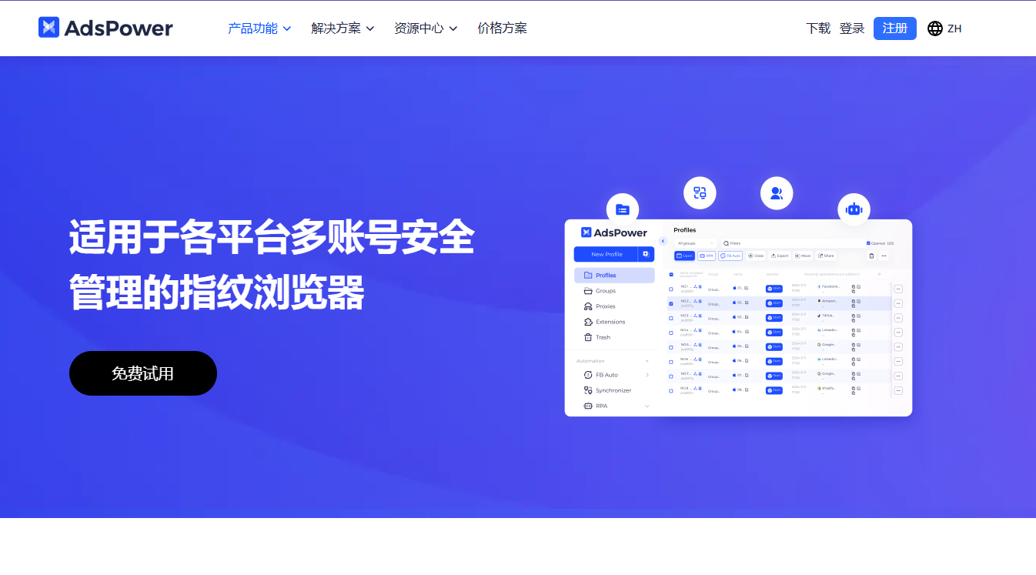Image resolution: width=1036 pixels, height=575 pixels.
Task: Click the floating robot circle icon
Action: [x=854, y=209]
